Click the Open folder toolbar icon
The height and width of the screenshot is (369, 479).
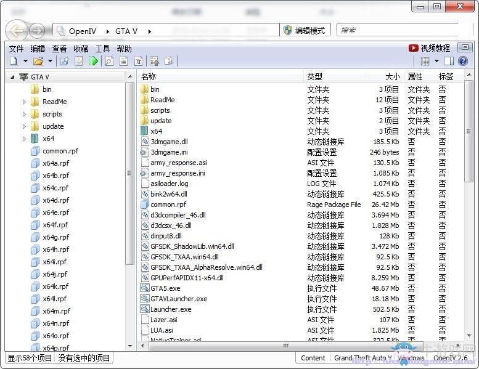pos(38,62)
